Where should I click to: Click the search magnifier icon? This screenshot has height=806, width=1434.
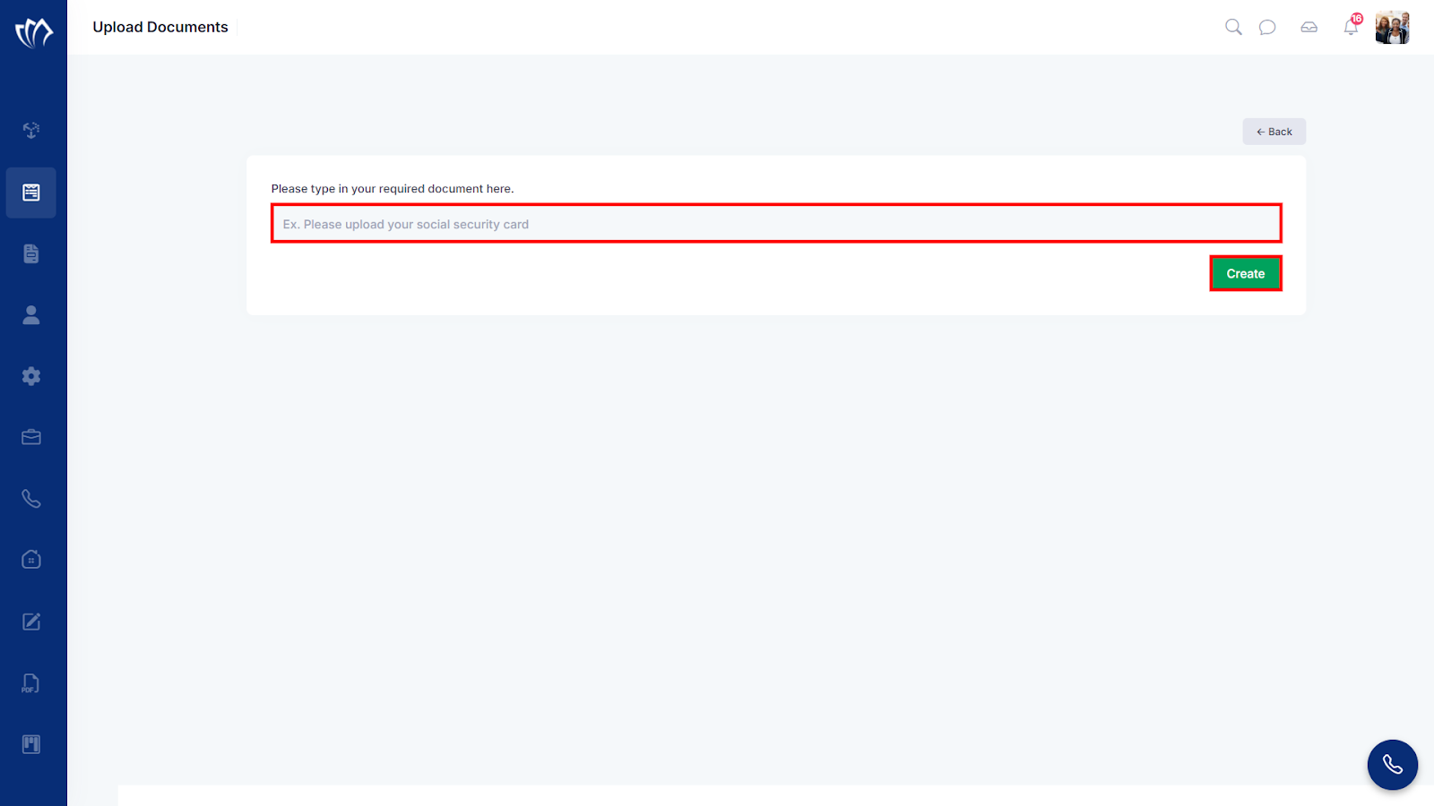pyautogui.click(x=1233, y=27)
